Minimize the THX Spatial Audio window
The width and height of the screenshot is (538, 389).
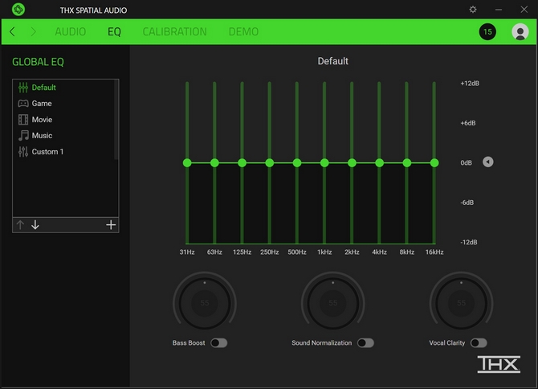click(x=499, y=10)
